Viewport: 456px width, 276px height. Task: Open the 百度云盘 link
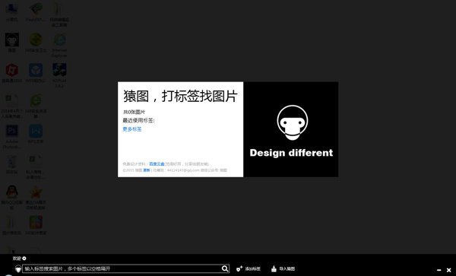157,164
